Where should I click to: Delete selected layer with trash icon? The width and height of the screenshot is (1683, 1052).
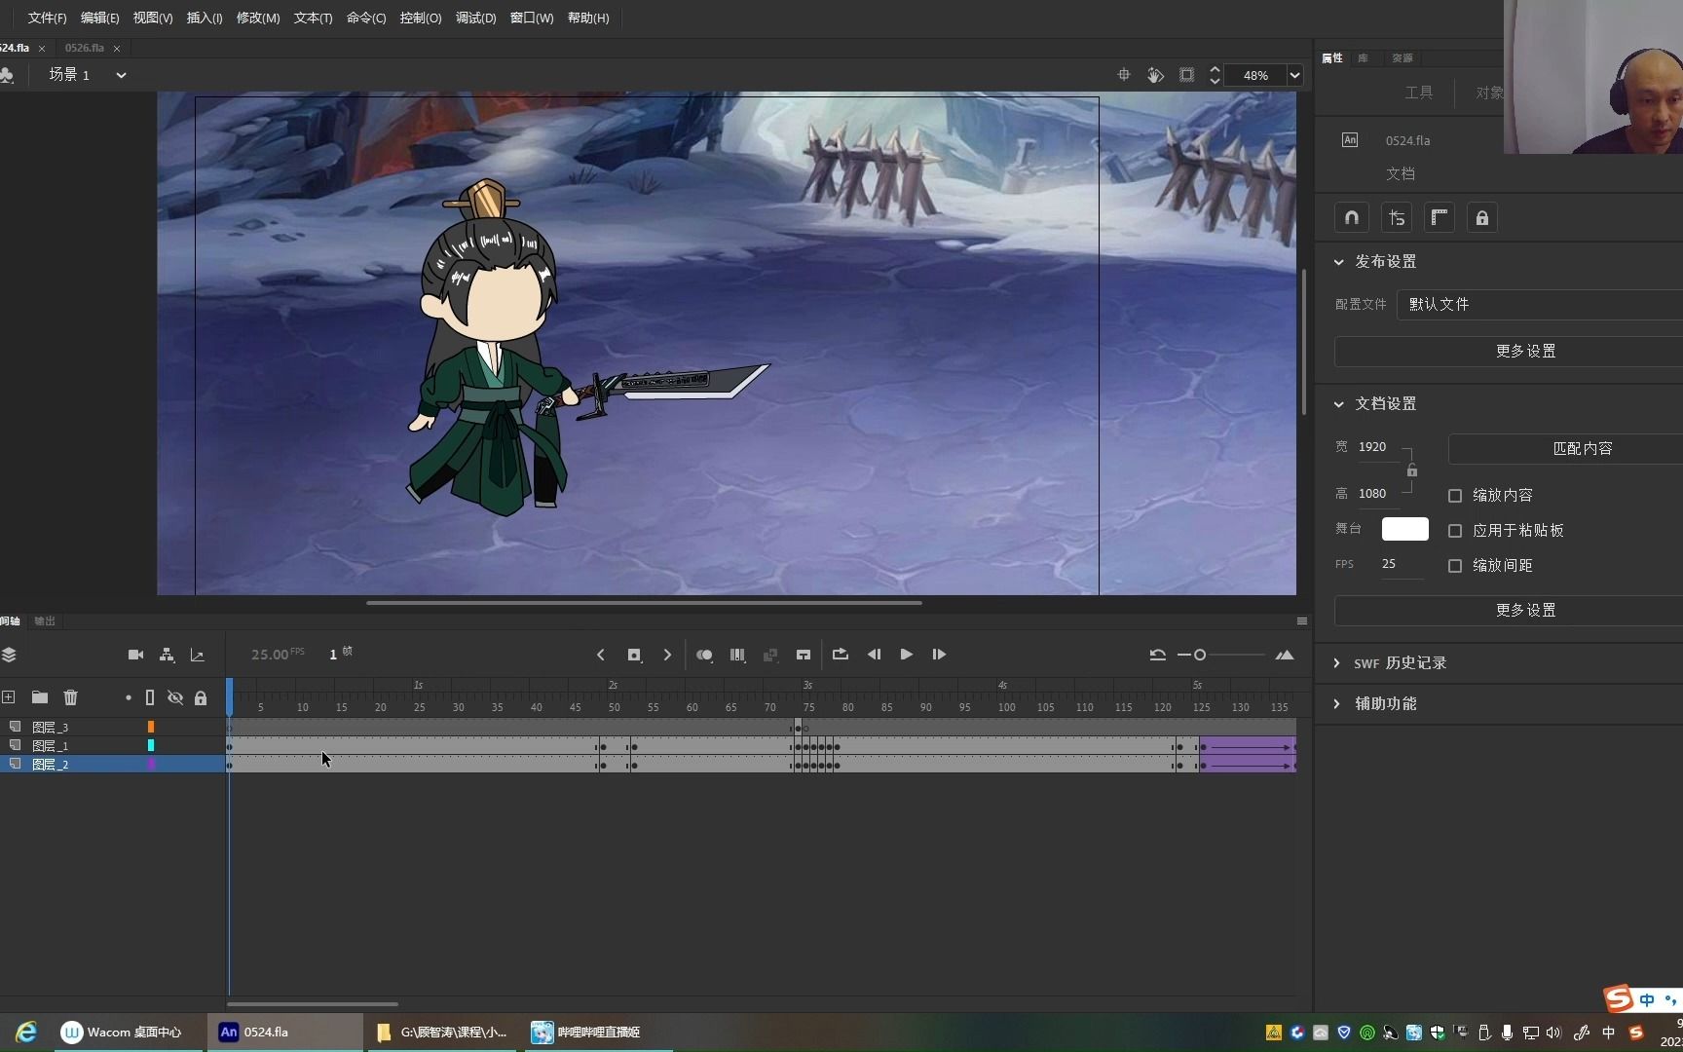71,697
